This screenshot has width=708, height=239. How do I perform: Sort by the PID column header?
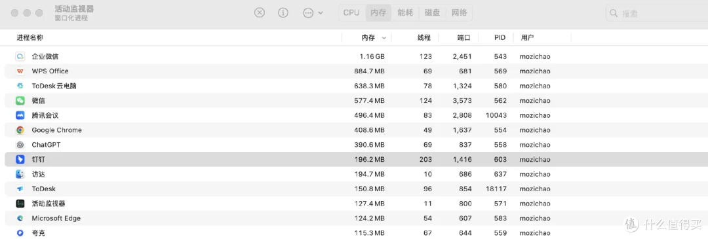[500, 38]
